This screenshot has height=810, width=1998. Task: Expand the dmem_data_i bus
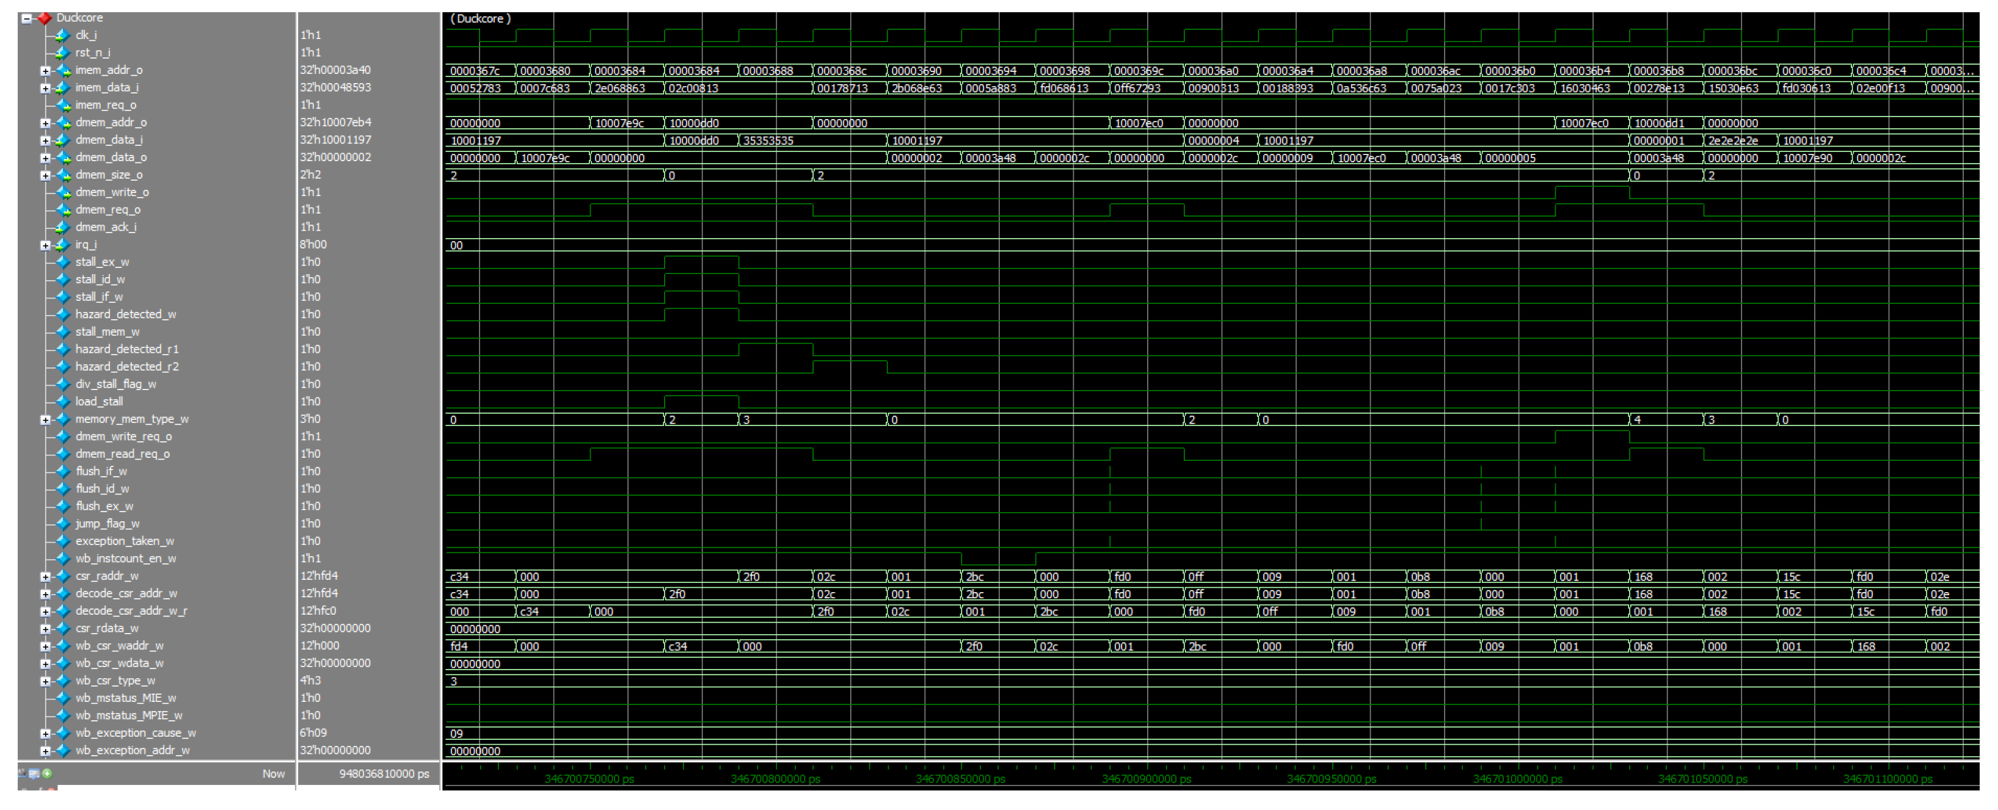(45, 140)
